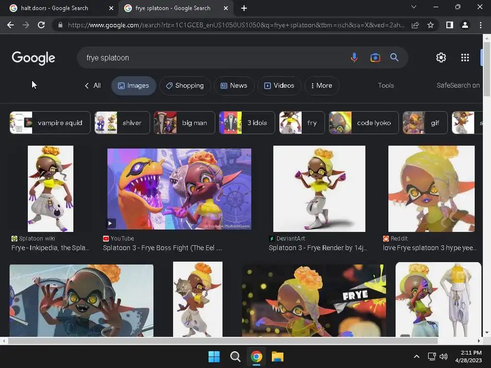Open the Reddit Frye image thumbnail
Viewport: 491px width, 368px height.
point(431,189)
